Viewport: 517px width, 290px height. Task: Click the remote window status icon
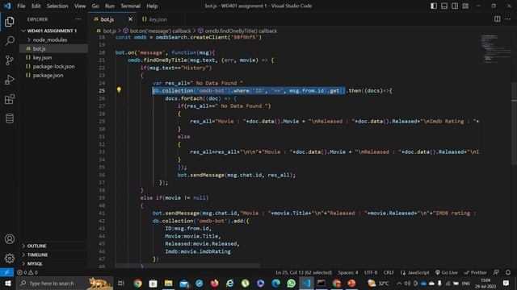6,272
